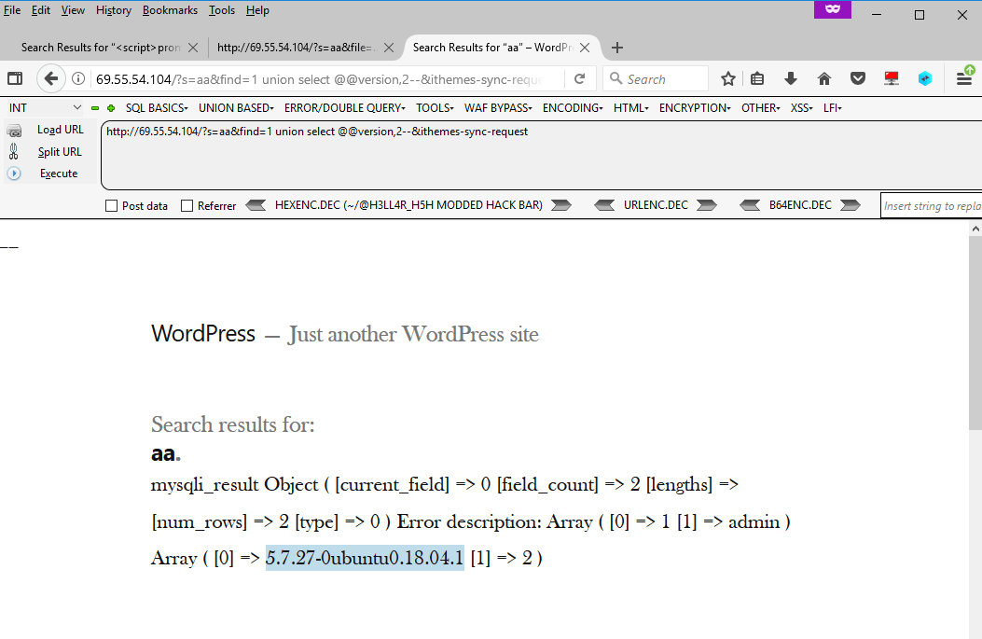Click the left arrow before HEXENC.DEC
The width and height of the screenshot is (982, 639).
pos(256,205)
